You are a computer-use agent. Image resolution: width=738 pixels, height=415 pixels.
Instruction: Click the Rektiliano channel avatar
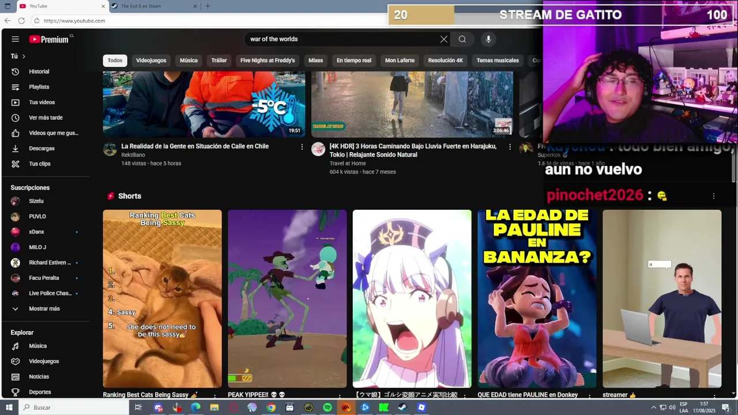tap(110, 149)
